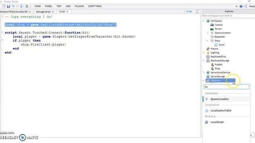The height and width of the screenshot is (143, 255).
Task: Select the Terrain item in Explorer
Action: (218, 29)
